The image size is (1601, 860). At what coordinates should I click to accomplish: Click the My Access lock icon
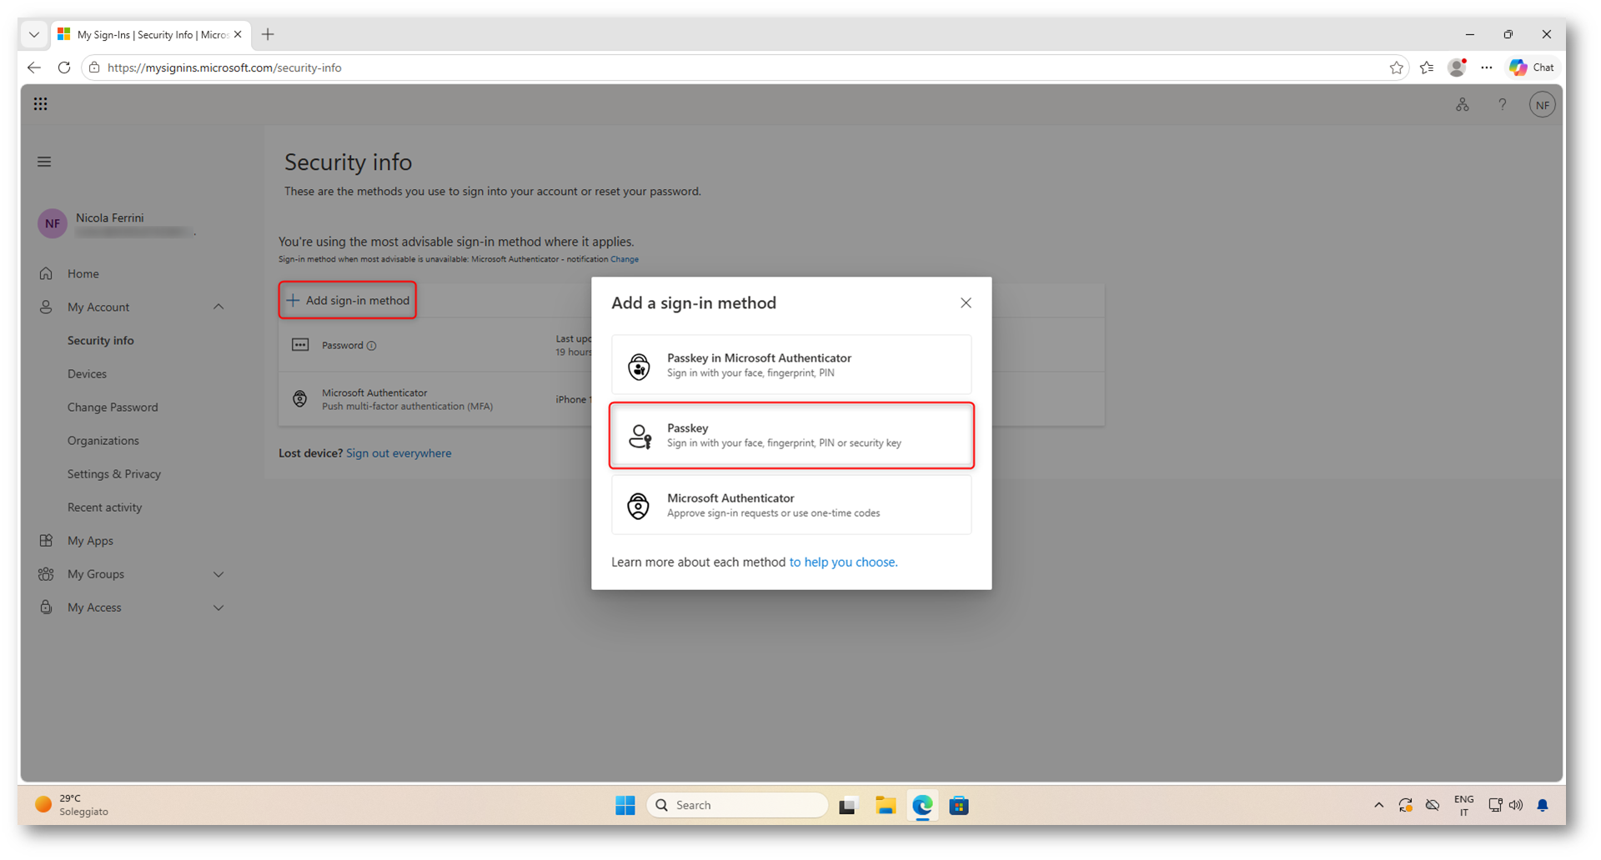46,607
